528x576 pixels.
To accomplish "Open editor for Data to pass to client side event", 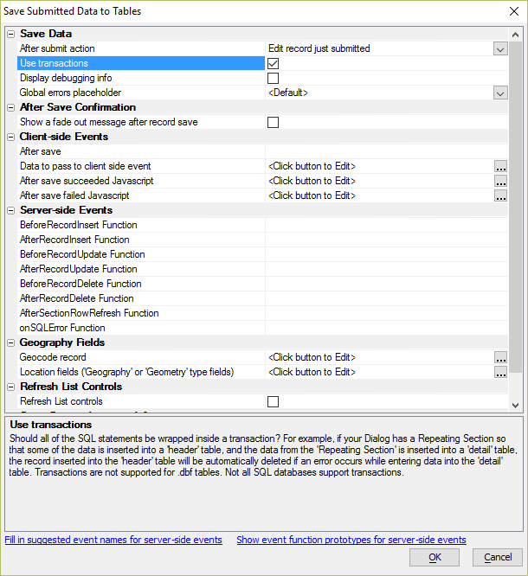I will pyautogui.click(x=500, y=166).
